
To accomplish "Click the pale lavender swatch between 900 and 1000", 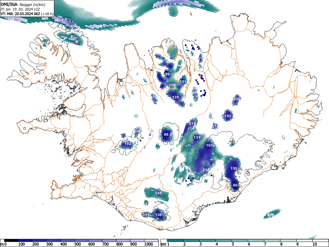I will (x=137, y=240).
